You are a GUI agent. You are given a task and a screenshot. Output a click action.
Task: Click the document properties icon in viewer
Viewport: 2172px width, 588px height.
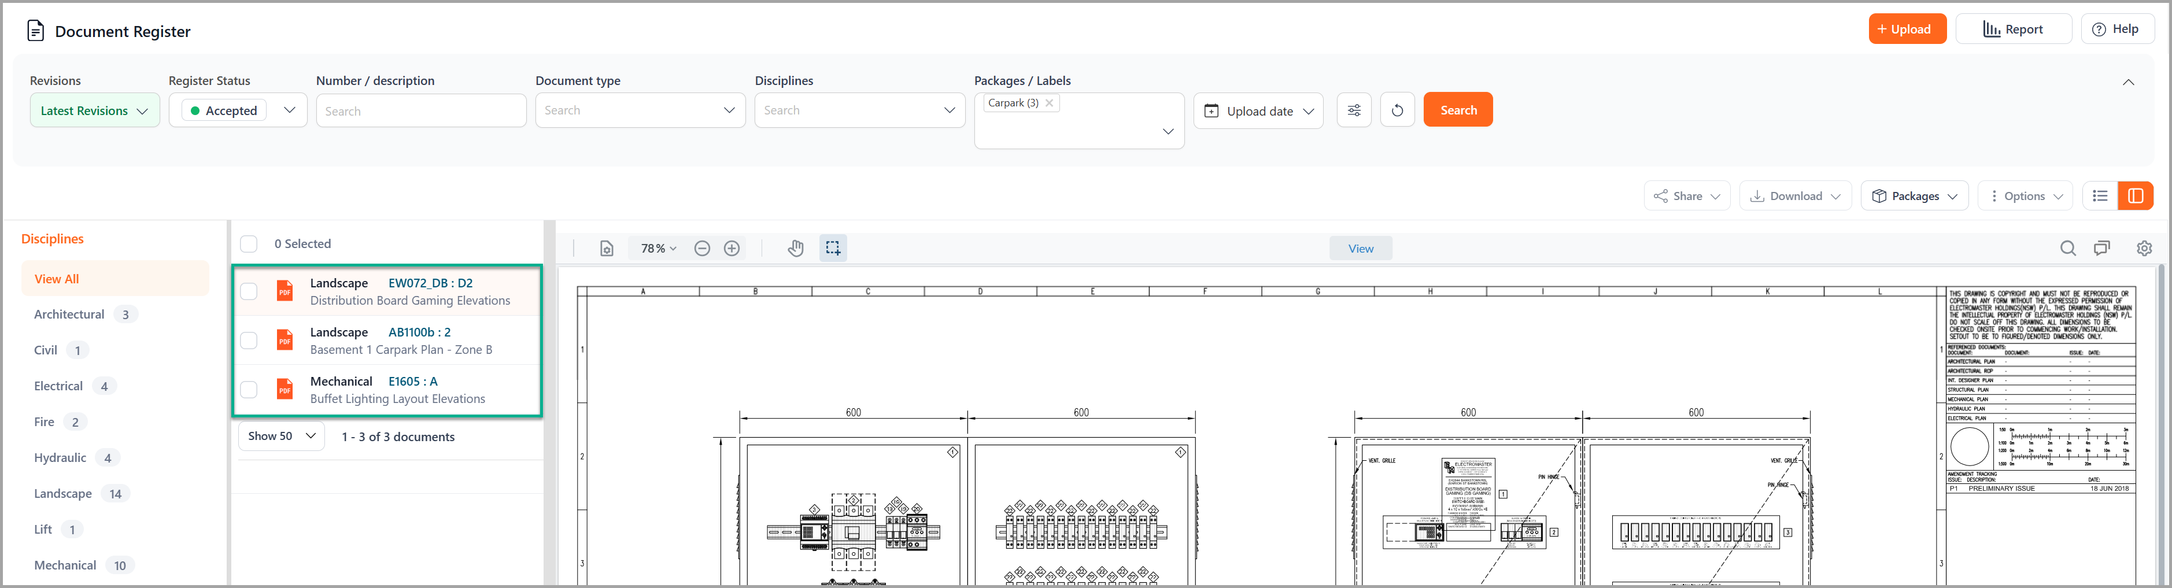(x=607, y=248)
